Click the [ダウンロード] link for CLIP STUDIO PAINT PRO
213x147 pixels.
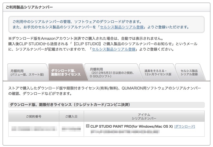185,126
